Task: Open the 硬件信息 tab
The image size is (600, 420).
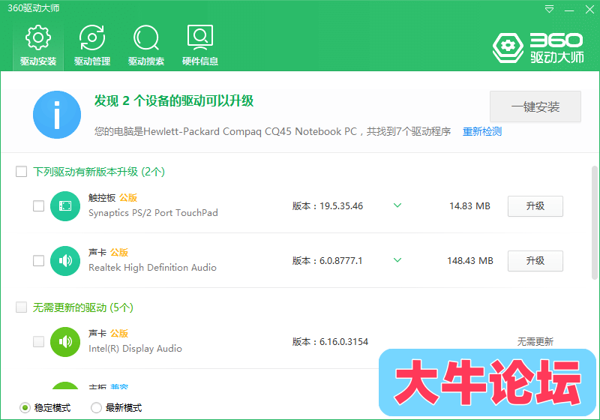Action: coord(200,46)
